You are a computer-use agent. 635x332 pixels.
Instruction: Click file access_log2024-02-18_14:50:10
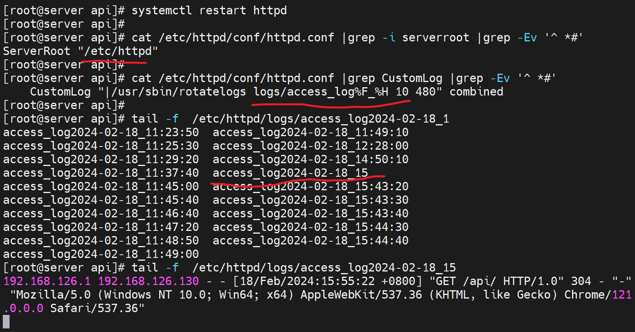pyautogui.click(x=310, y=159)
